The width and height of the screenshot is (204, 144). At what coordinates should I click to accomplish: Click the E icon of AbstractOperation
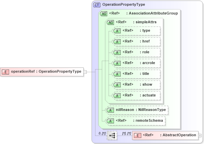pos(138,136)
